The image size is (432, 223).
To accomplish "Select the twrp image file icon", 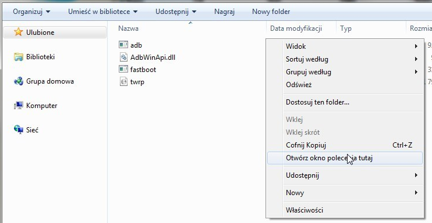I will click(x=123, y=81).
